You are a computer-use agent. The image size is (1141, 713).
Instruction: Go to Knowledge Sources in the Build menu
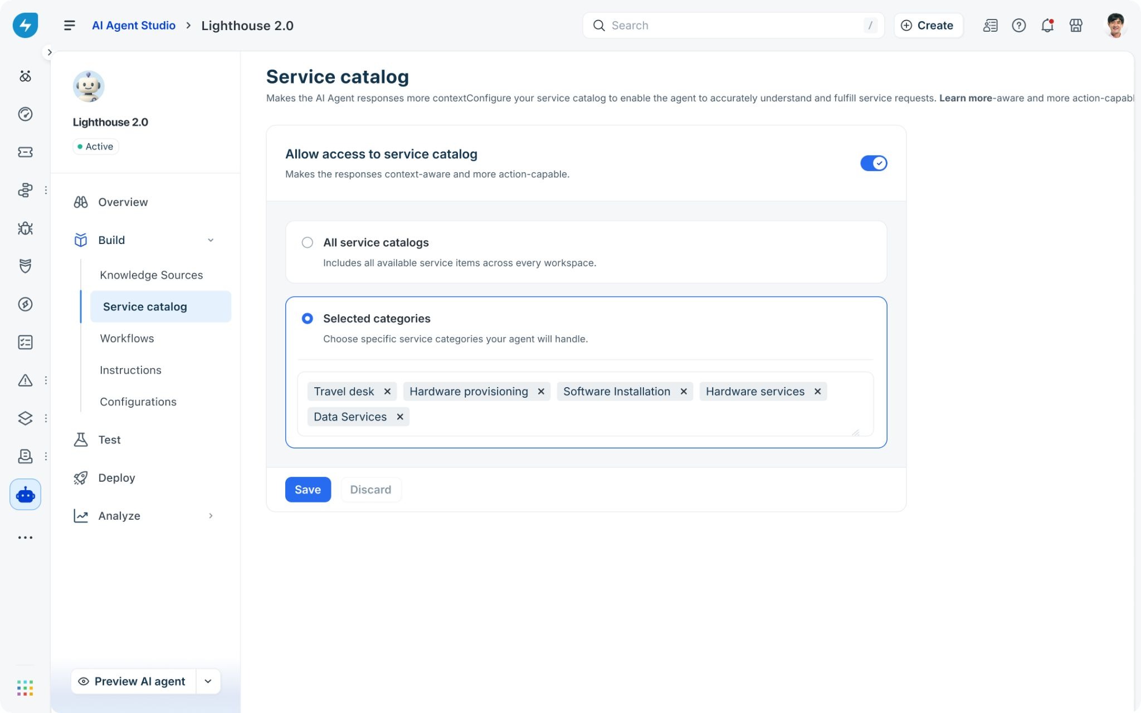tap(151, 275)
